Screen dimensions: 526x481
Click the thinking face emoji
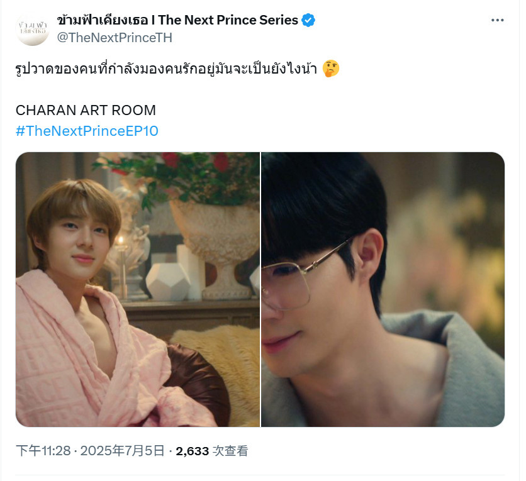(x=331, y=69)
